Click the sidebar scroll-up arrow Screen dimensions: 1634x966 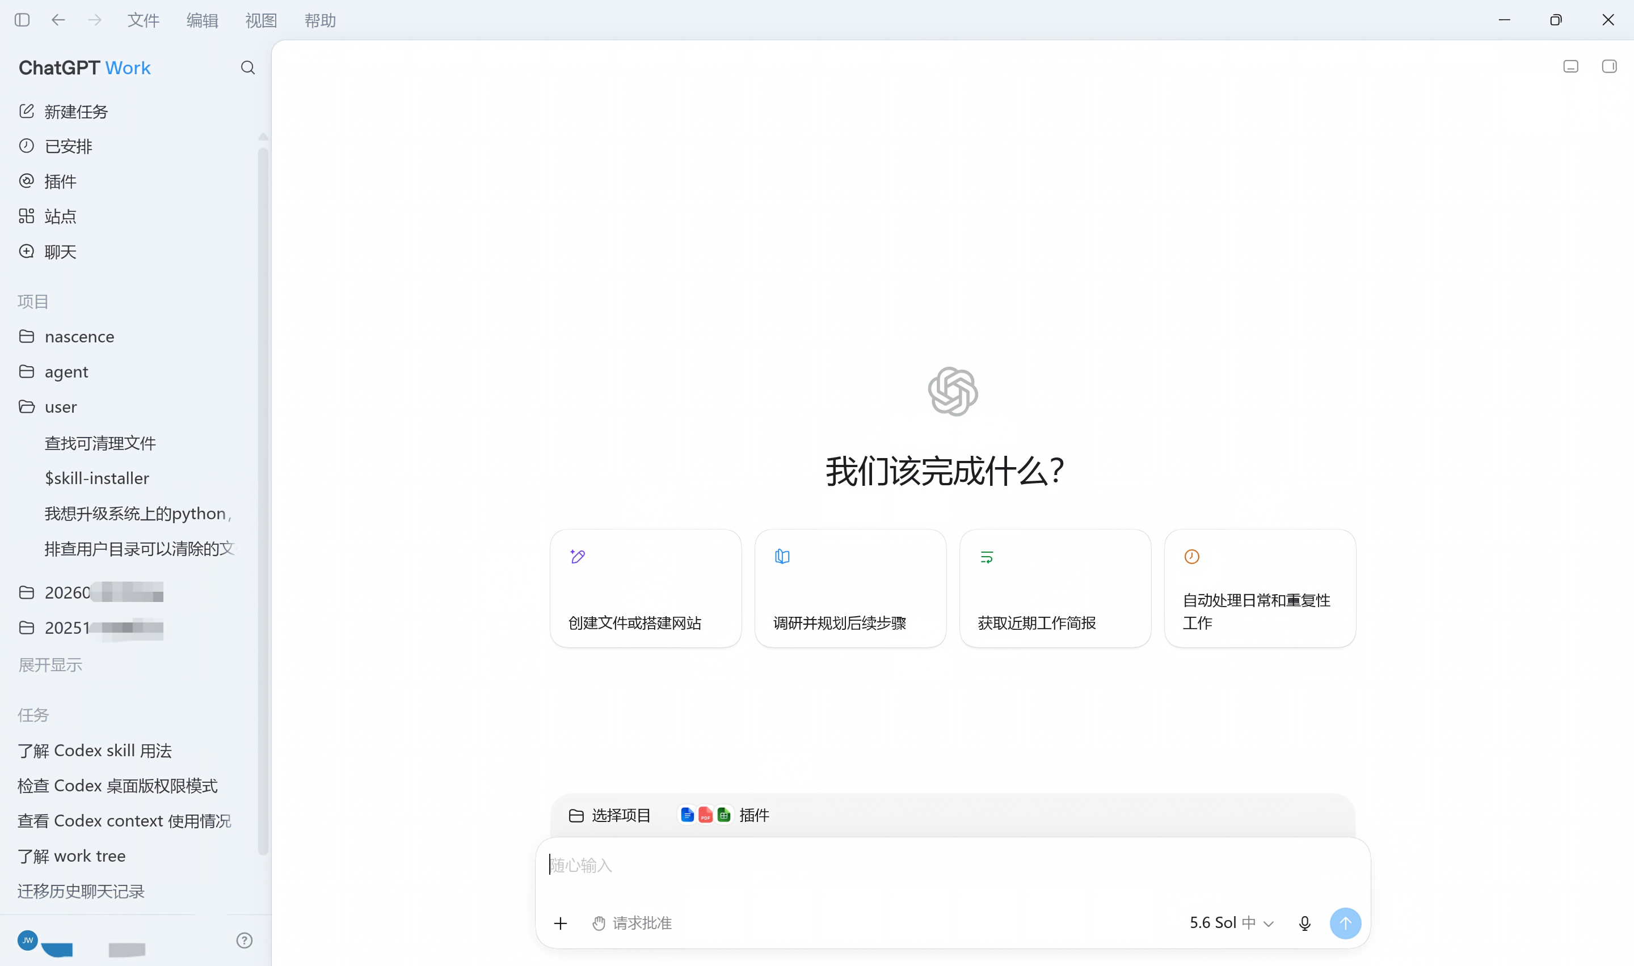pyautogui.click(x=263, y=136)
